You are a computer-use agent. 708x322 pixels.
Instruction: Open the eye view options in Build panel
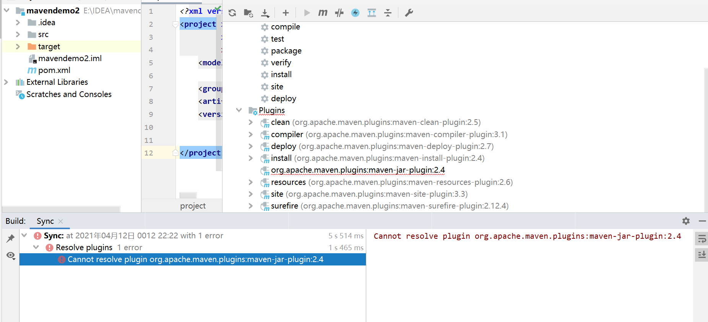tap(11, 256)
